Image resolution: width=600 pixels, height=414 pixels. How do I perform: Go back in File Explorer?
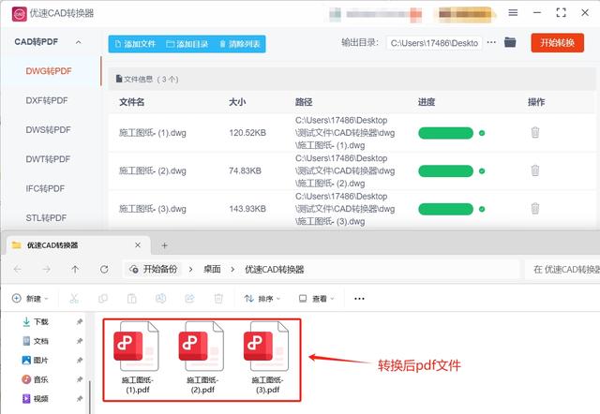pos(18,269)
